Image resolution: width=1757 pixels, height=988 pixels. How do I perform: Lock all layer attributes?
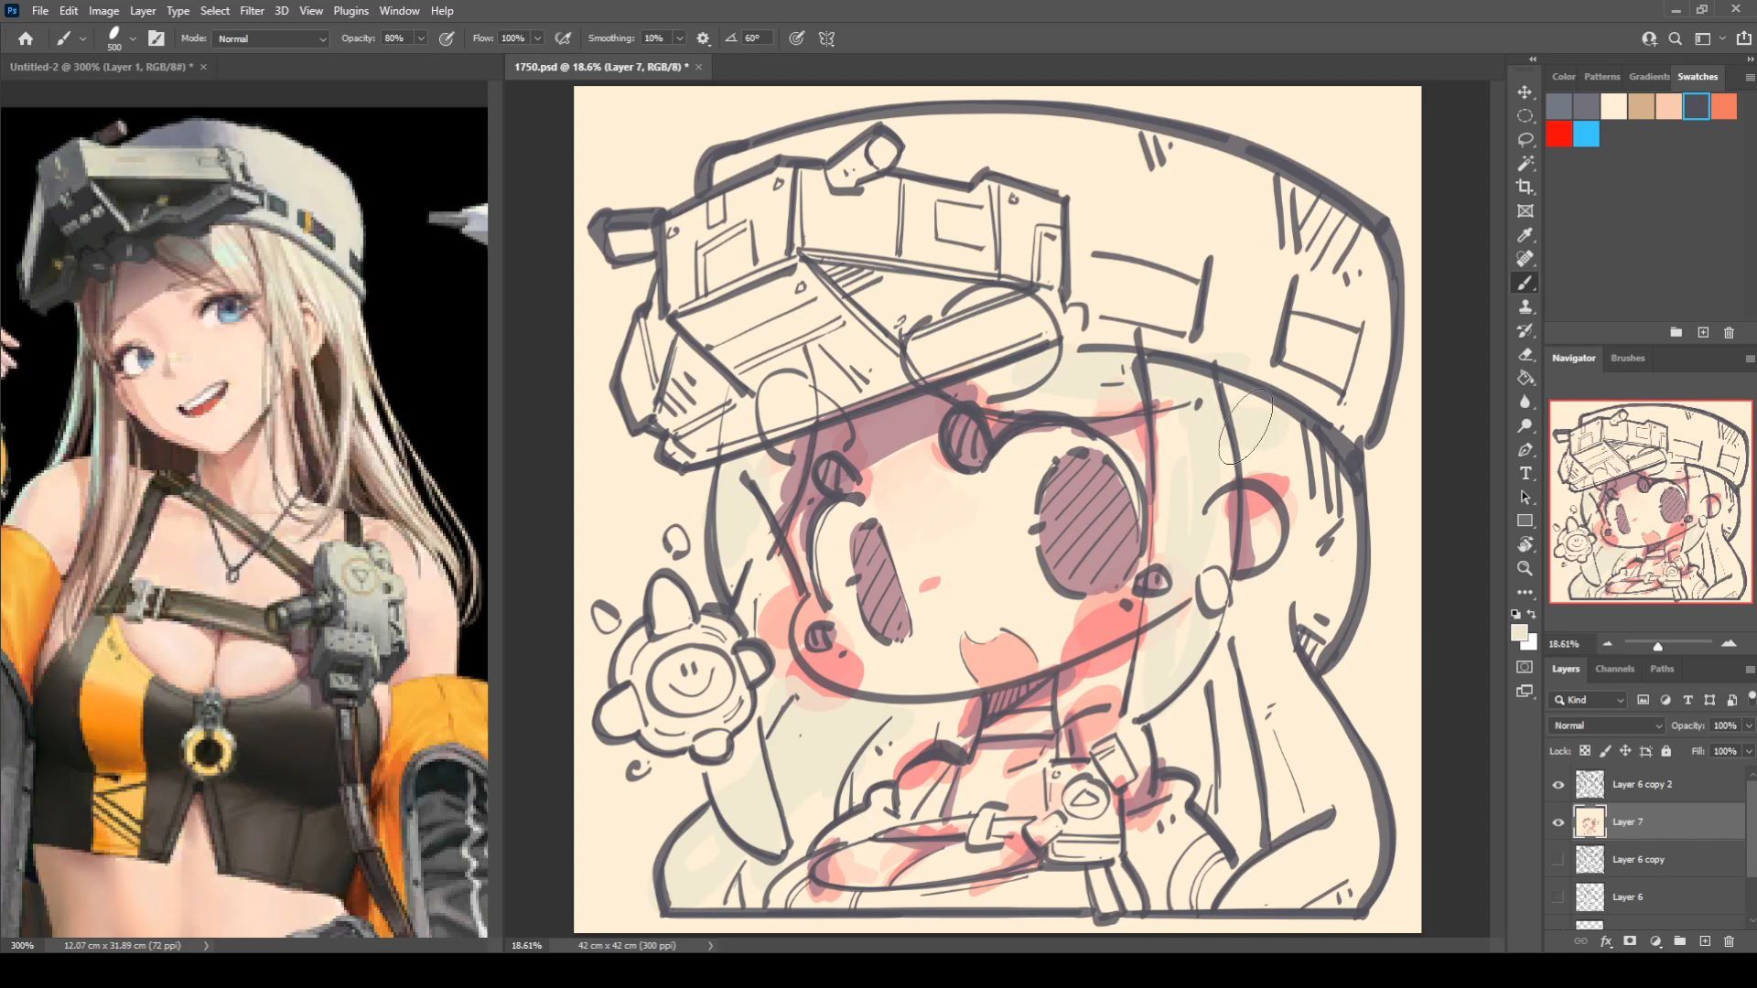(1665, 751)
